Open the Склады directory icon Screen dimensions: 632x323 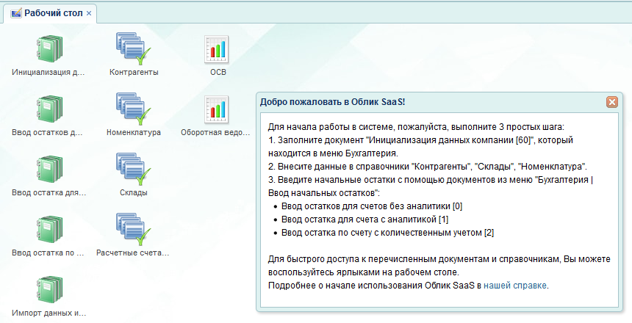tap(134, 170)
